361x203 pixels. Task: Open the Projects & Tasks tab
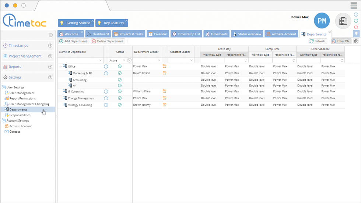click(129, 34)
